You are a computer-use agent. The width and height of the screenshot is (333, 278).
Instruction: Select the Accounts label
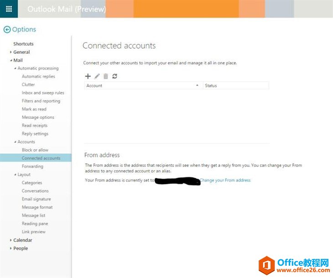(26, 142)
